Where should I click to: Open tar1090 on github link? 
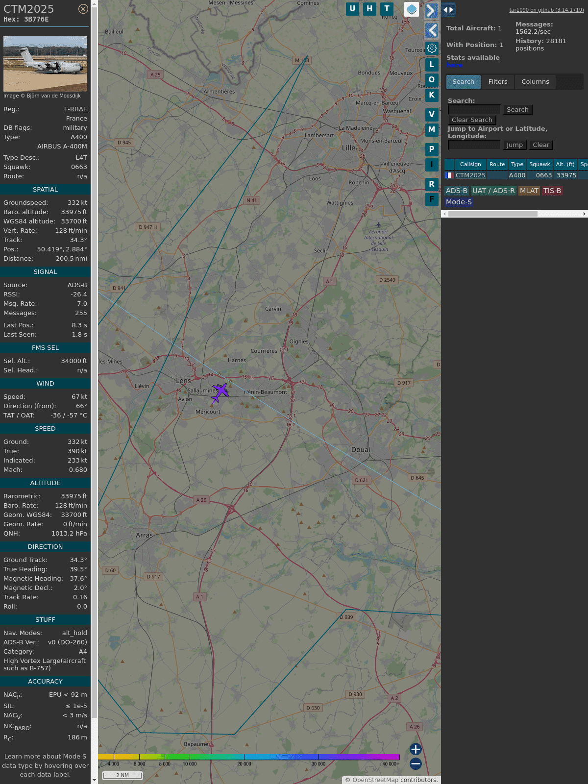546,10
